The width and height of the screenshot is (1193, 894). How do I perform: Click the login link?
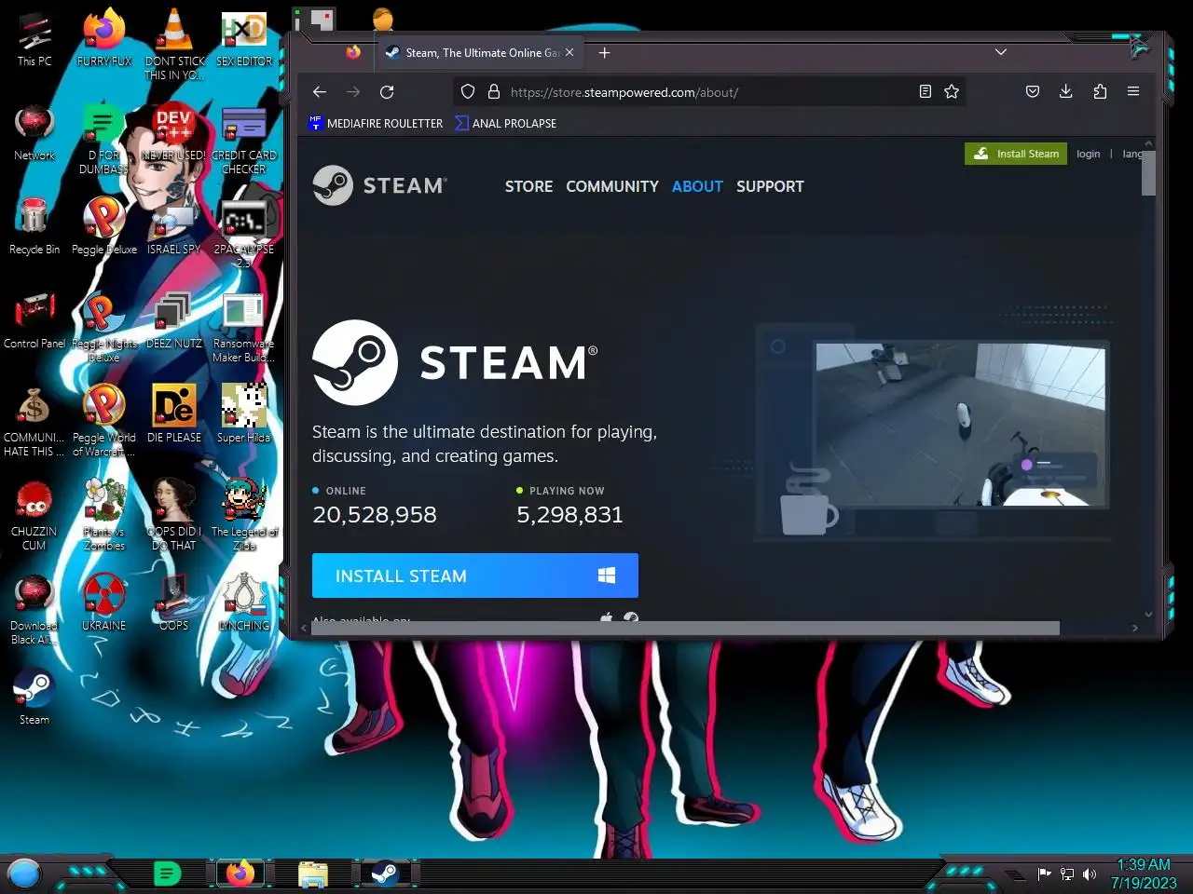coord(1088,154)
